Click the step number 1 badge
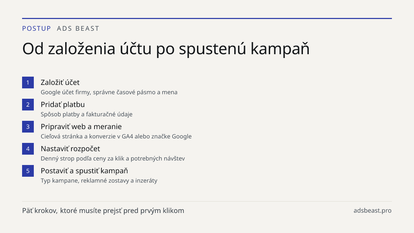The width and height of the screenshot is (414, 233). [x=28, y=82]
